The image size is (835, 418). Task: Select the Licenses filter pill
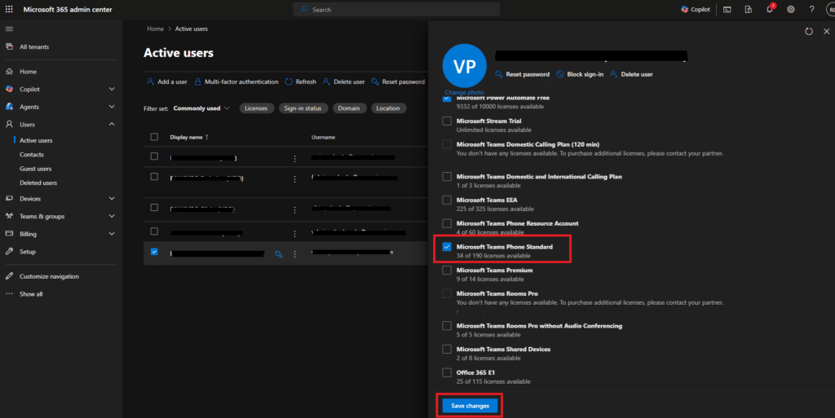pos(256,108)
